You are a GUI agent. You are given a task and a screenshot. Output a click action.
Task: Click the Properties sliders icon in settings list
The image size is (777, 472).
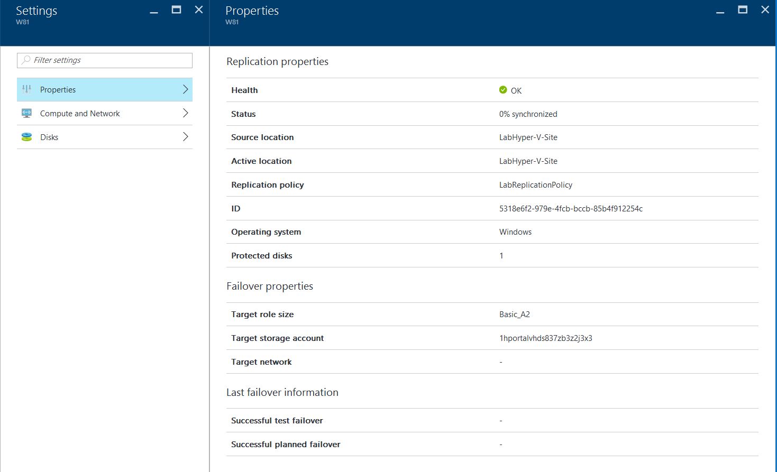coord(26,90)
